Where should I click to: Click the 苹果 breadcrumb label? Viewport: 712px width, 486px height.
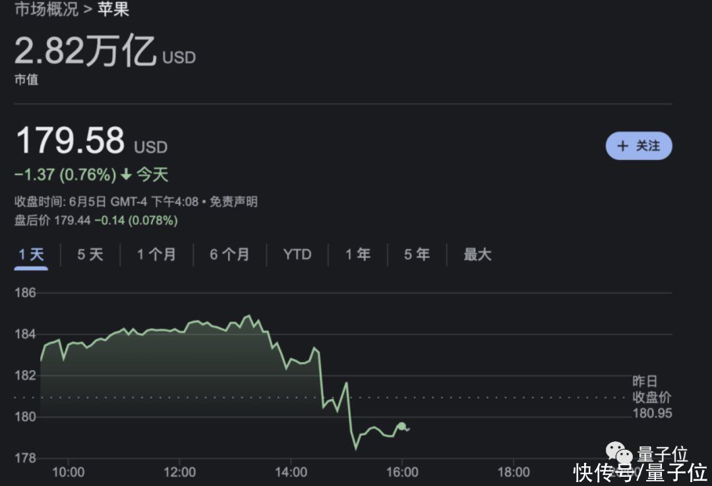(x=113, y=10)
